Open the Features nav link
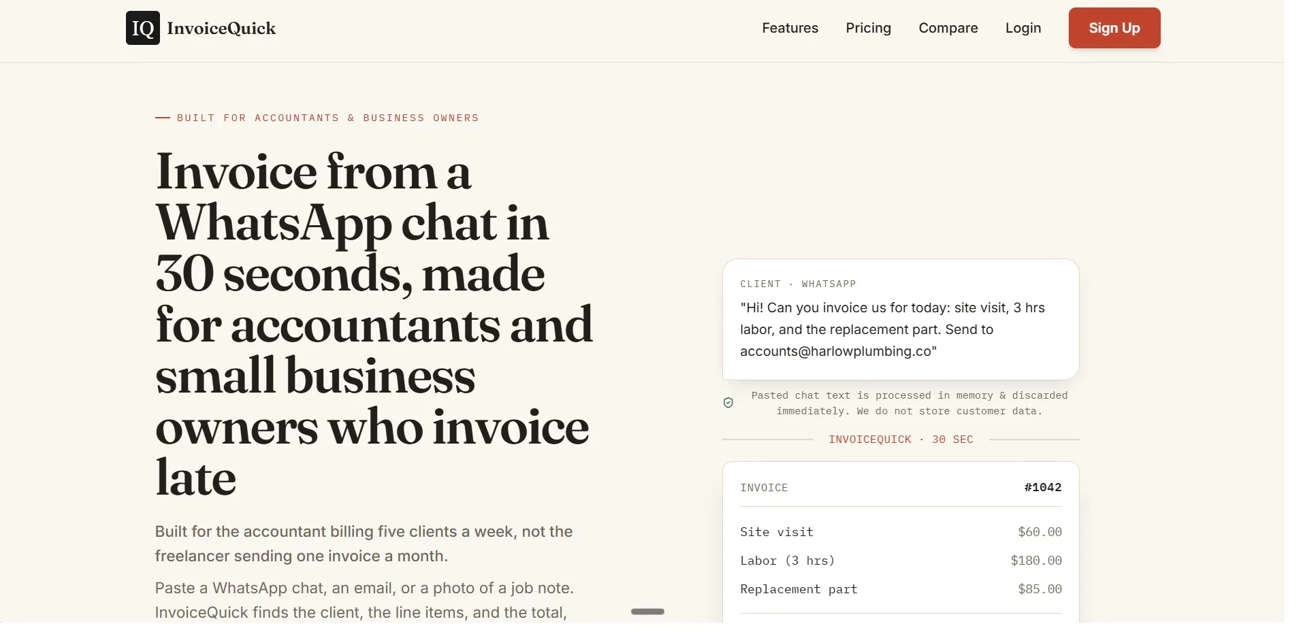Image resolution: width=1303 pixels, height=630 pixels. click(790, 28)
